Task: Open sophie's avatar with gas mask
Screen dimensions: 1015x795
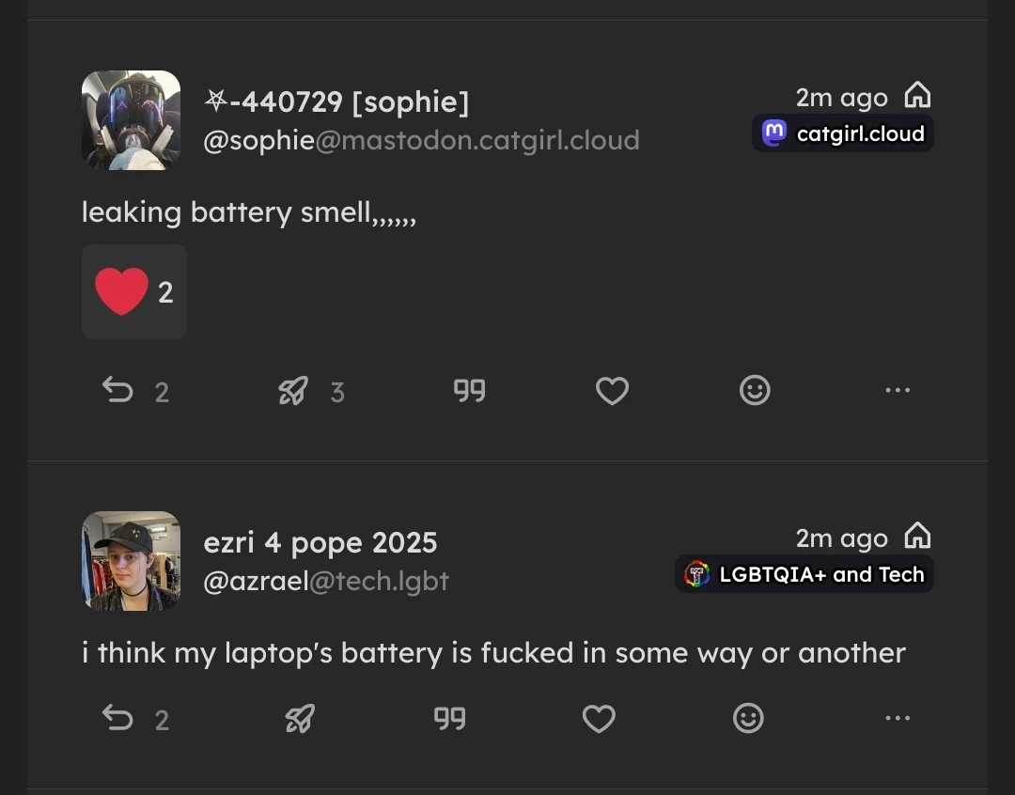Action: (x=132, y=120)
